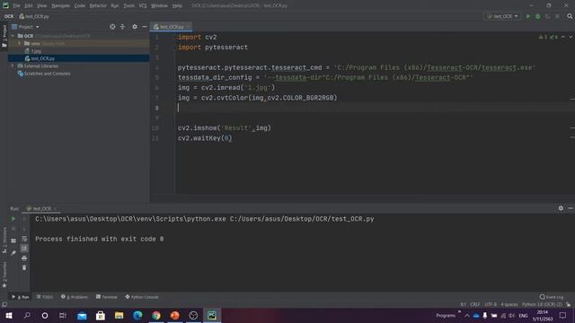Viewport: 575px width, 323px height.
Task: Click PyCharm icon on taskbar
Action: (x=212, y=315)
